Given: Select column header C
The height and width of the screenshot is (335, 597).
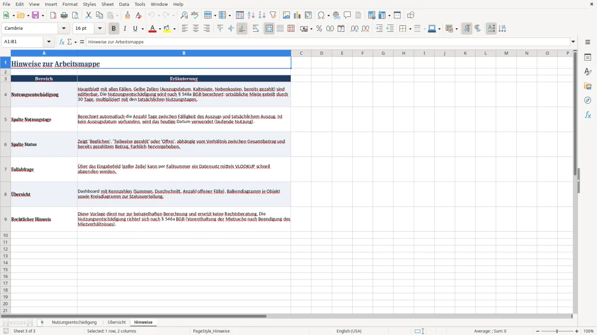Looking at the screenshot, I should (x=301, y=53).
